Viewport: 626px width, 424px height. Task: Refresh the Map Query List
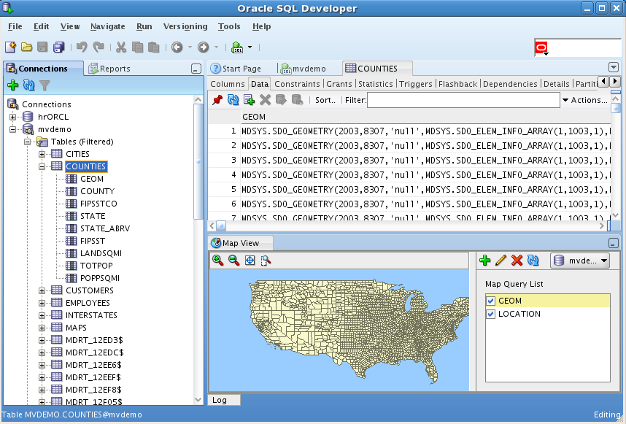533,261
